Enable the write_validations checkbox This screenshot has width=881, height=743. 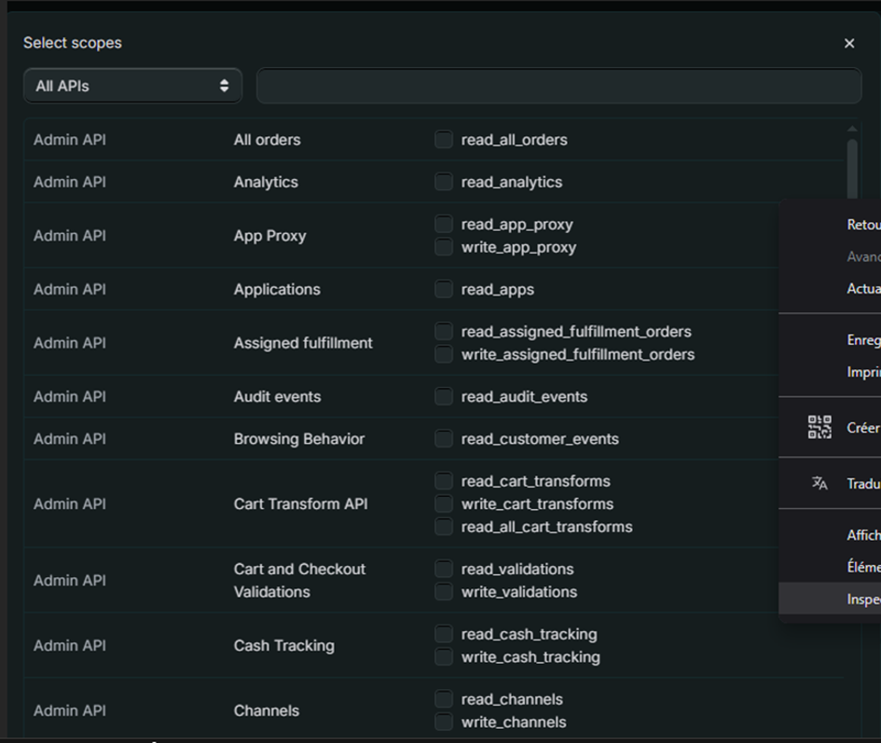(444, 591)
